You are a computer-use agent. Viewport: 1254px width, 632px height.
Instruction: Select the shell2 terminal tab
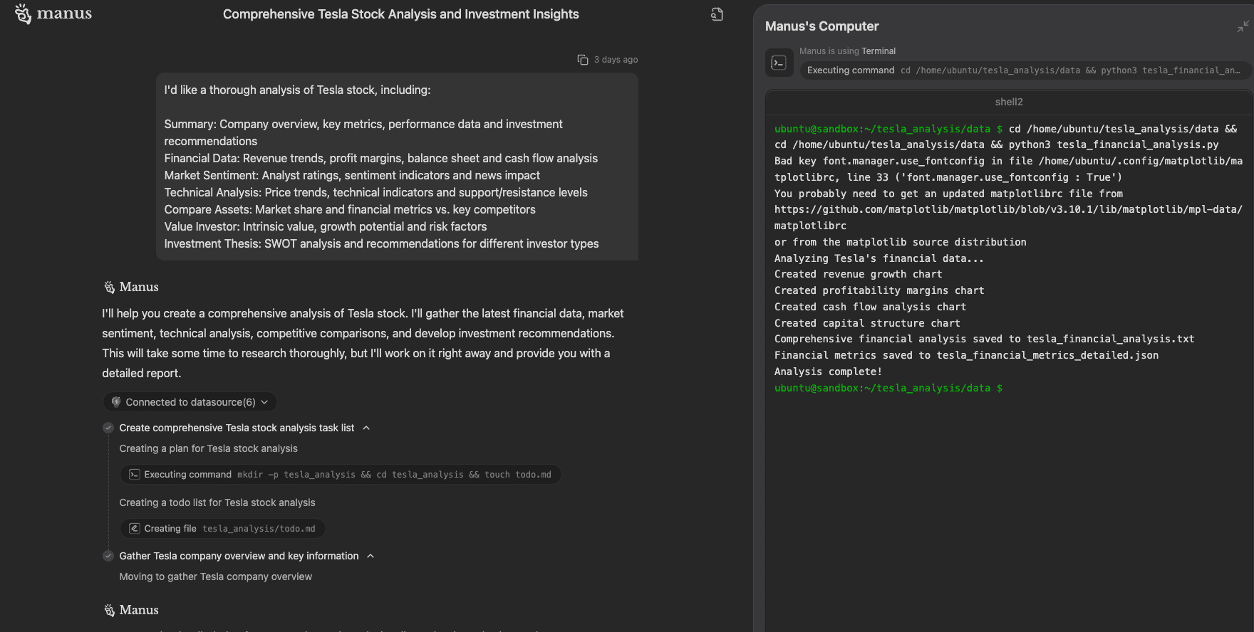(x=1009, y=102)
